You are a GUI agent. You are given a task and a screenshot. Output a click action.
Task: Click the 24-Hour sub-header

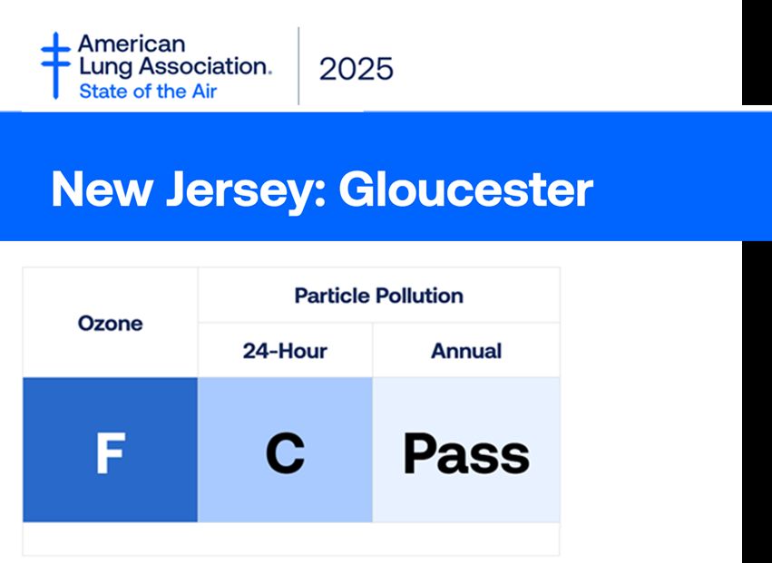(x=285, y=351)
